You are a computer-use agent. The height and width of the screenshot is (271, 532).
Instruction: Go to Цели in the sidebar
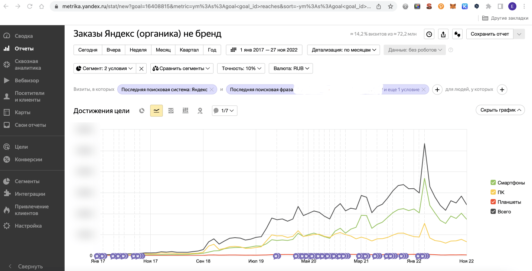point(21,147)
